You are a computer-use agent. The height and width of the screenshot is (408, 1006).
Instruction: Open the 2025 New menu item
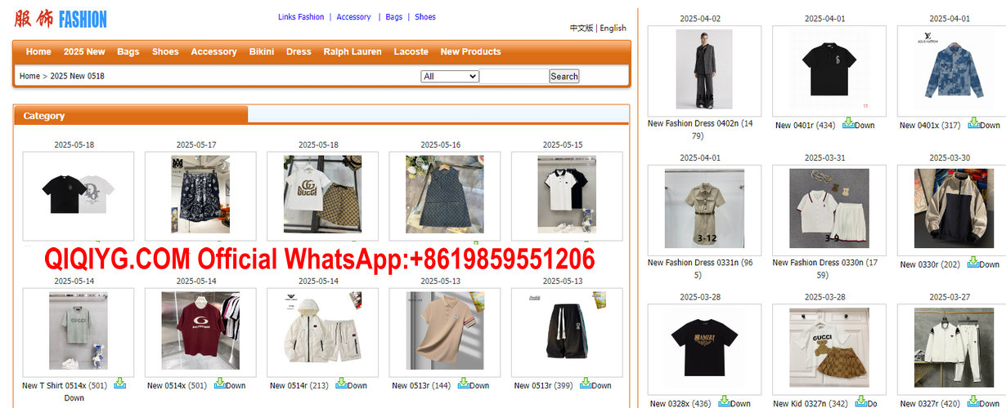(84, 51)
